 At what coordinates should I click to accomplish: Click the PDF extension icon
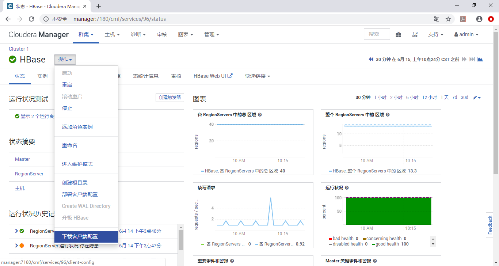(x=463, y=19)
